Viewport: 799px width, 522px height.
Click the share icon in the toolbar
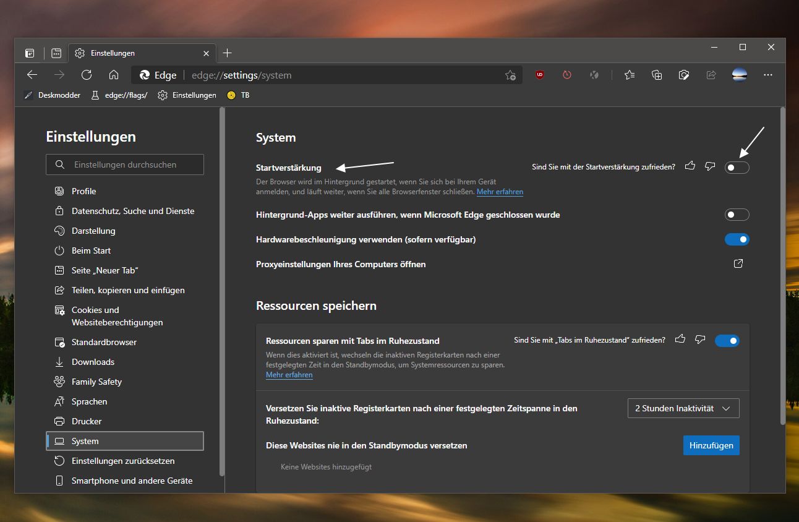[x=711, y=75]
